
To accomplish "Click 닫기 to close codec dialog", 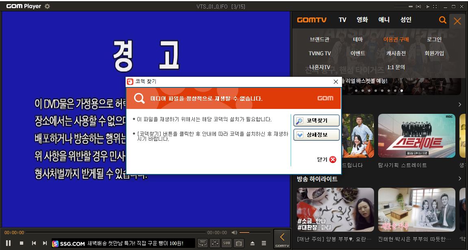I will pos(327,160).
